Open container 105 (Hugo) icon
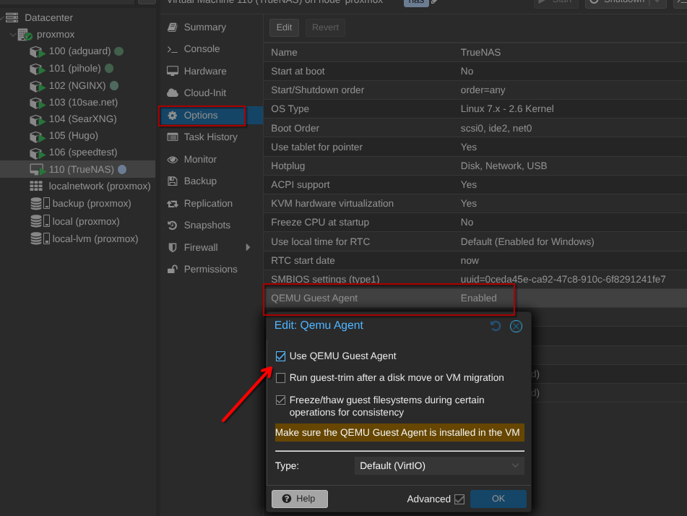The height and width of the screenshot is (516, 687). pyautogui.click(x=38, y=137)
